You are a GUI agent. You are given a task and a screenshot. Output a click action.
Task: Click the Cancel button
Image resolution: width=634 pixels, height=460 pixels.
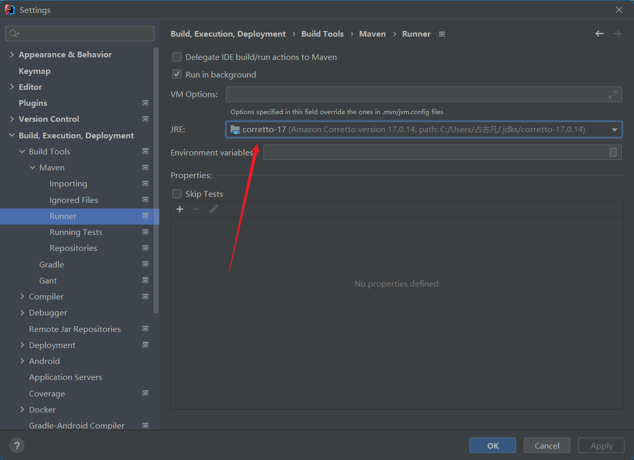tap(547, 446)
